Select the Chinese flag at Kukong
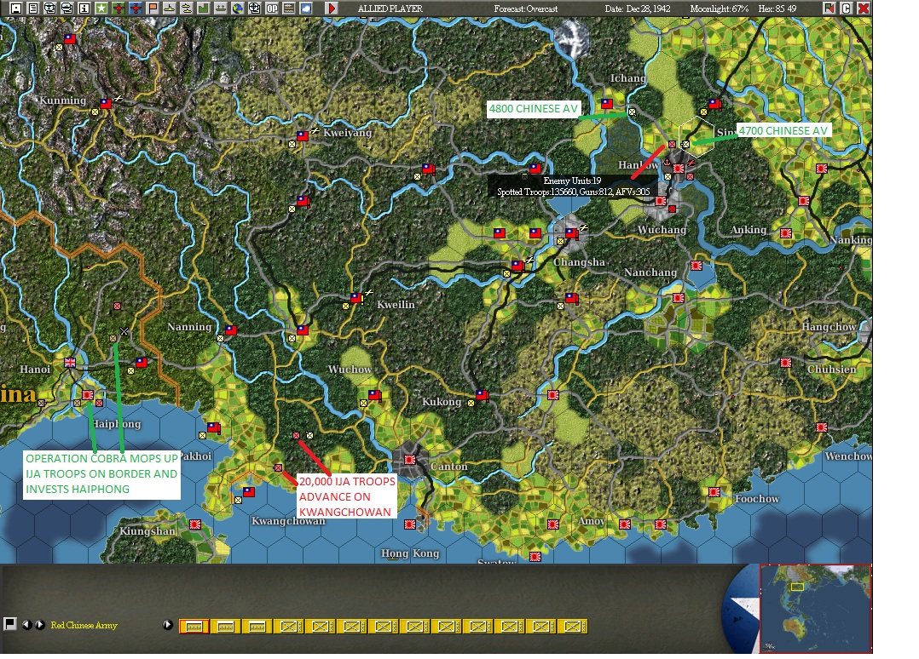This screenshot has height=659, width=919. pyautogui.click(x=482, y=395)
